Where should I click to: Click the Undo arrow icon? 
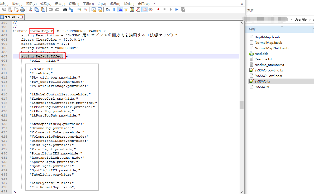51,9
